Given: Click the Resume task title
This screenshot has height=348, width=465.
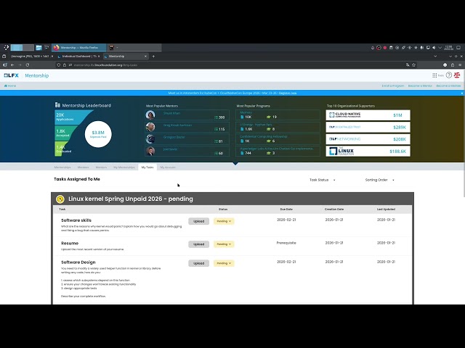Looking at the screenshot, I should click(70, 244).
